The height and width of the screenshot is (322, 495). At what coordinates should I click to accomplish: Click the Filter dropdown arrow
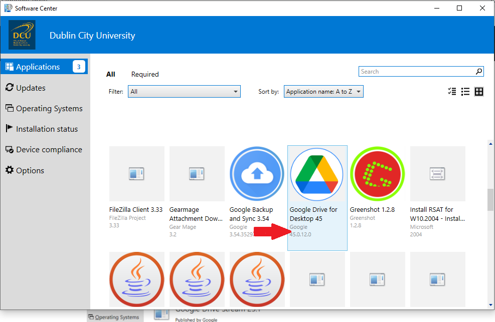tap(236, 92)
